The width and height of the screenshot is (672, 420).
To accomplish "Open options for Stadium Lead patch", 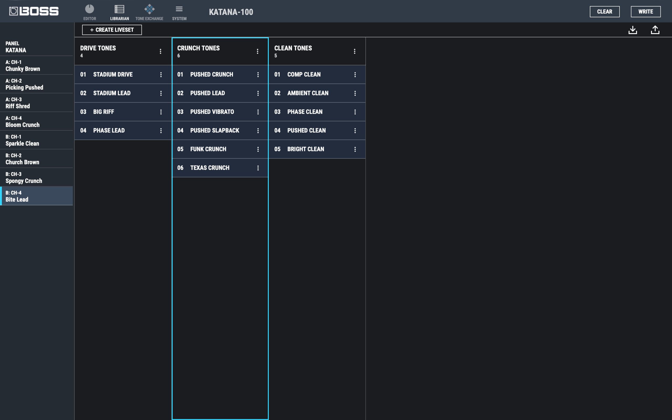I will tap(161, 93).
